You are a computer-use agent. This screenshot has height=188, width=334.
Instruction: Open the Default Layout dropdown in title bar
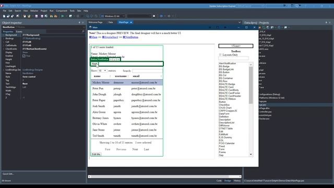pos(250,6)
